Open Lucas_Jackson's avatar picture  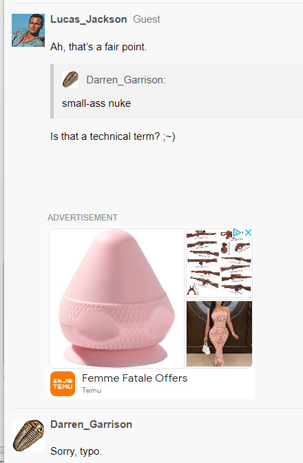28,30
